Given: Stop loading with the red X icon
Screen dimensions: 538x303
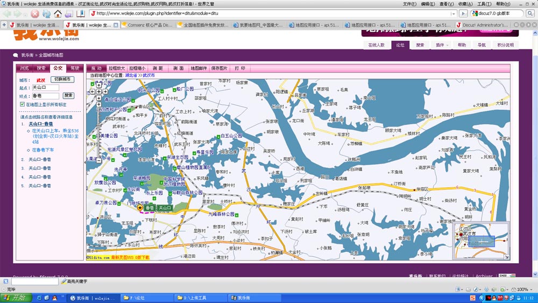Looking at the screenshot, I should coord(35,14).
